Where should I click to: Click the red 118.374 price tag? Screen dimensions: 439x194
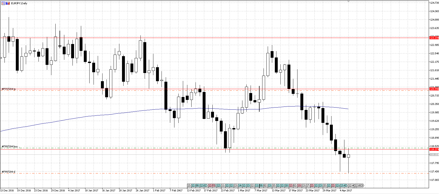[434, 149]
